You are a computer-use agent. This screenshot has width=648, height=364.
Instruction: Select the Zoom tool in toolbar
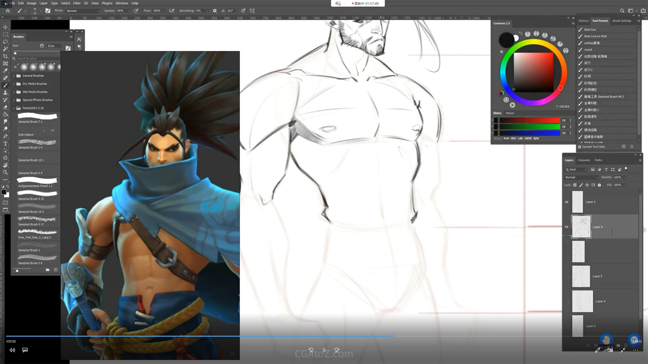point(5,173)
